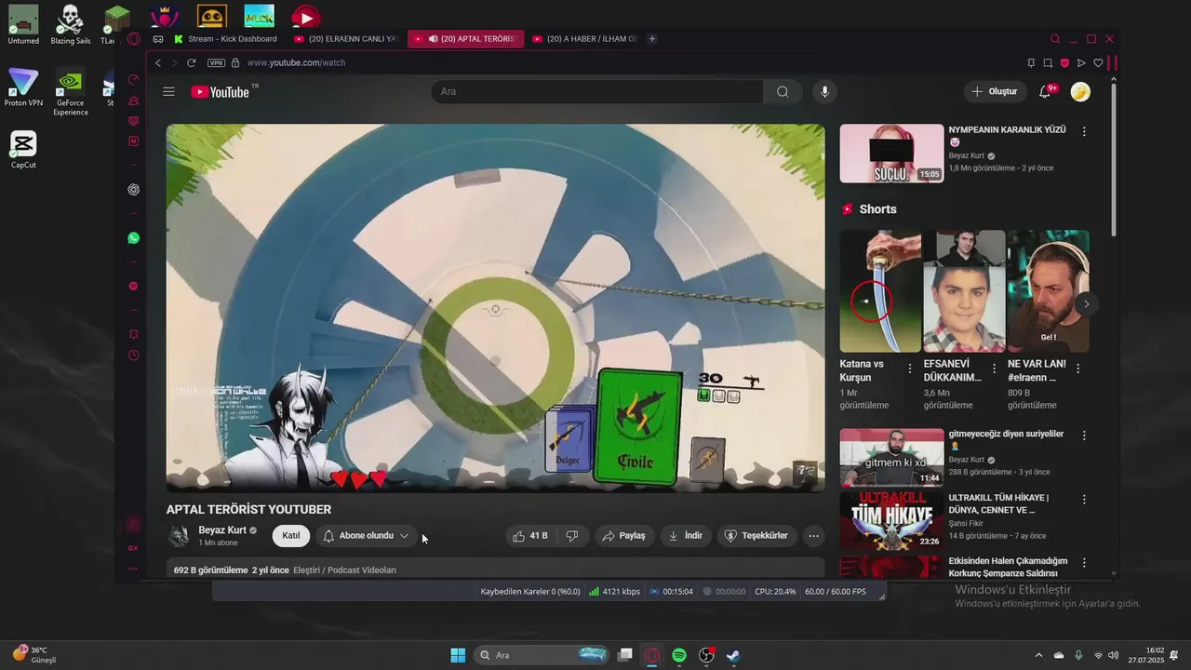Dislike the video thumbs down
The width and height of the screenshot is (1191, 670).
tap(572, 535)
